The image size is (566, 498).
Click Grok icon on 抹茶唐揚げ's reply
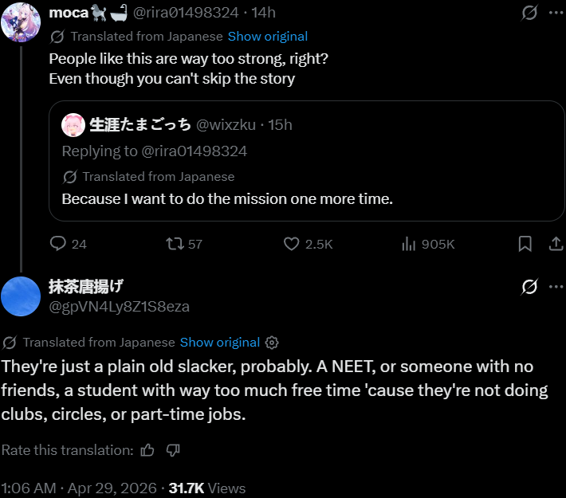tap(529, 288)
